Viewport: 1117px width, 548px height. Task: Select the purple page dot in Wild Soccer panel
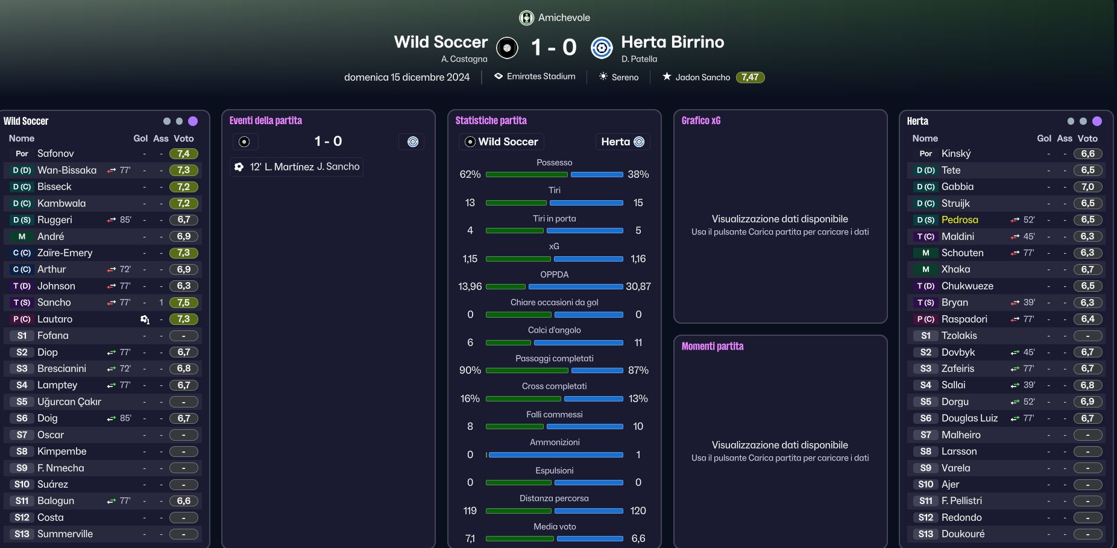coord(193,121)
